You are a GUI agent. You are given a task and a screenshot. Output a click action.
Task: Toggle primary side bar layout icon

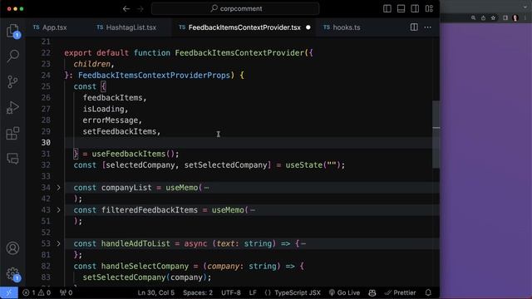(x=387, y=8)
